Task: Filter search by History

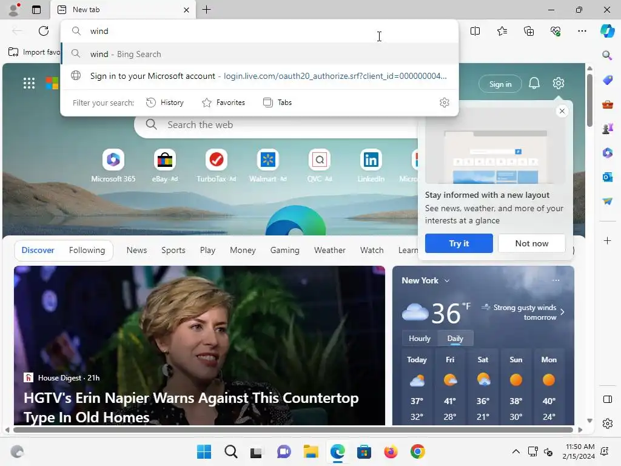Action: 165,103
